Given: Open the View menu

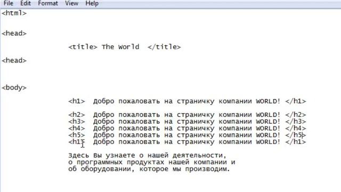Looking at the screenshot, I should coord(71,4).
